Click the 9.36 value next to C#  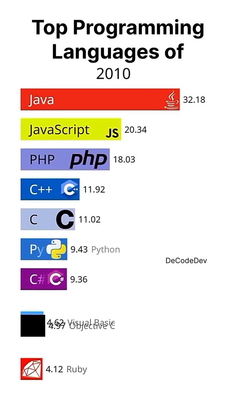pyautogui.click(x=79, y=280)
